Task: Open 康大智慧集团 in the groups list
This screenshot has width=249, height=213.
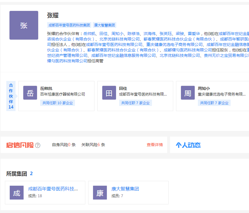Action: pyautogui.click(x=125, y=189)
